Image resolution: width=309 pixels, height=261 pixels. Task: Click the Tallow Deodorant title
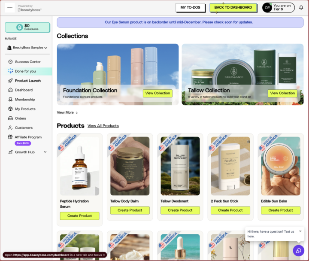tap(174, 201)
